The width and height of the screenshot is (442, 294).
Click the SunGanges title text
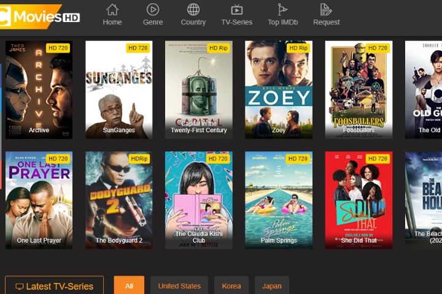coord(119,130)
